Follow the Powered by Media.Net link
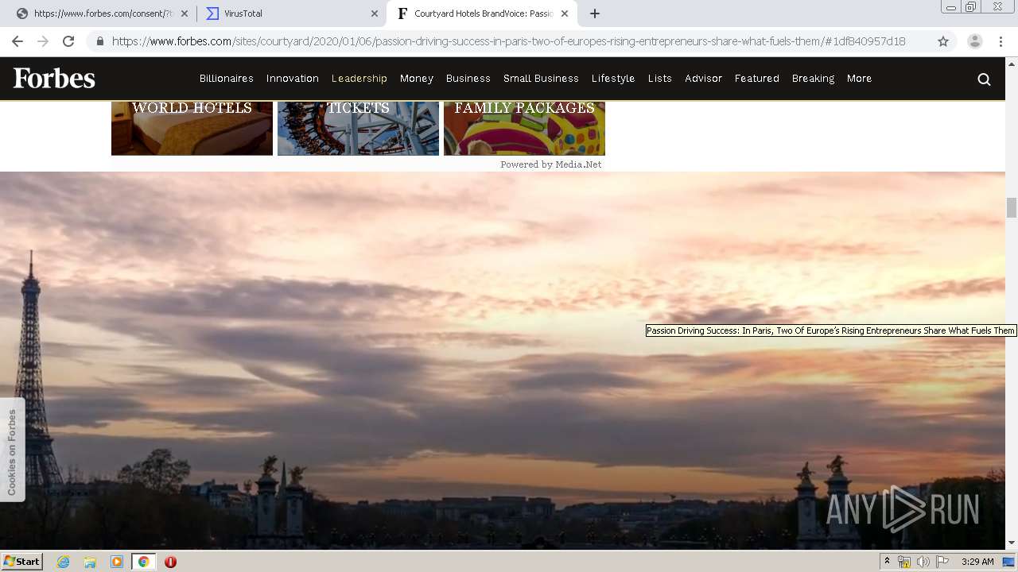This screenshot has height=572, width=1018. click(x=551, y=164)
